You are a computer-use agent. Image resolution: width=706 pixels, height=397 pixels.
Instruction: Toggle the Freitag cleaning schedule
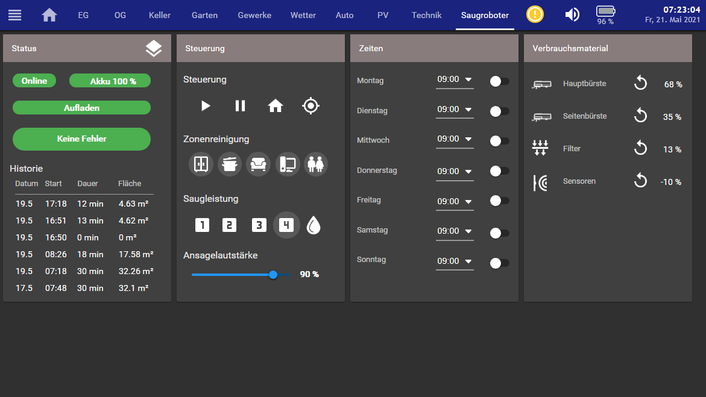click(x=499, y=201)
